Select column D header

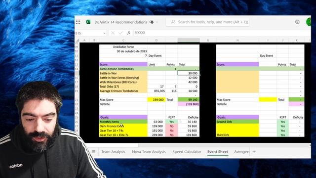[157, 40]
